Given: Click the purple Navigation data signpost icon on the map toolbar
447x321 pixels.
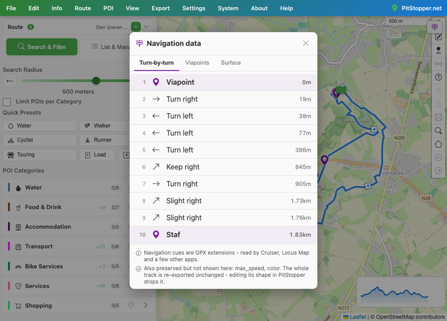Looking at the screenshot, I should pos(434,27).
